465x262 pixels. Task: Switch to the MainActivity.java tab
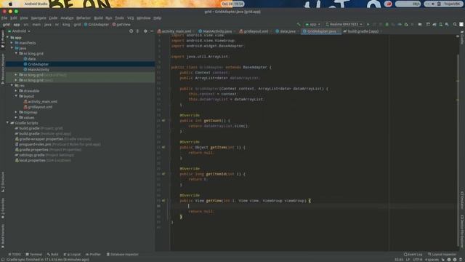[x=217, y=31]
